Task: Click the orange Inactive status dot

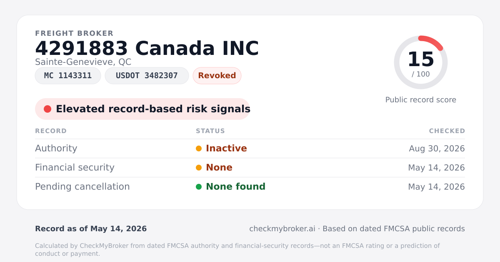Action: click(199, 148)
